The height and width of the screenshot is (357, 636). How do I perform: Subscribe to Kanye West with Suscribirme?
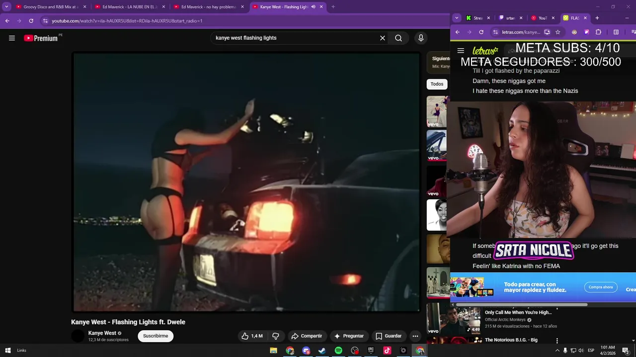coord(156,336)
